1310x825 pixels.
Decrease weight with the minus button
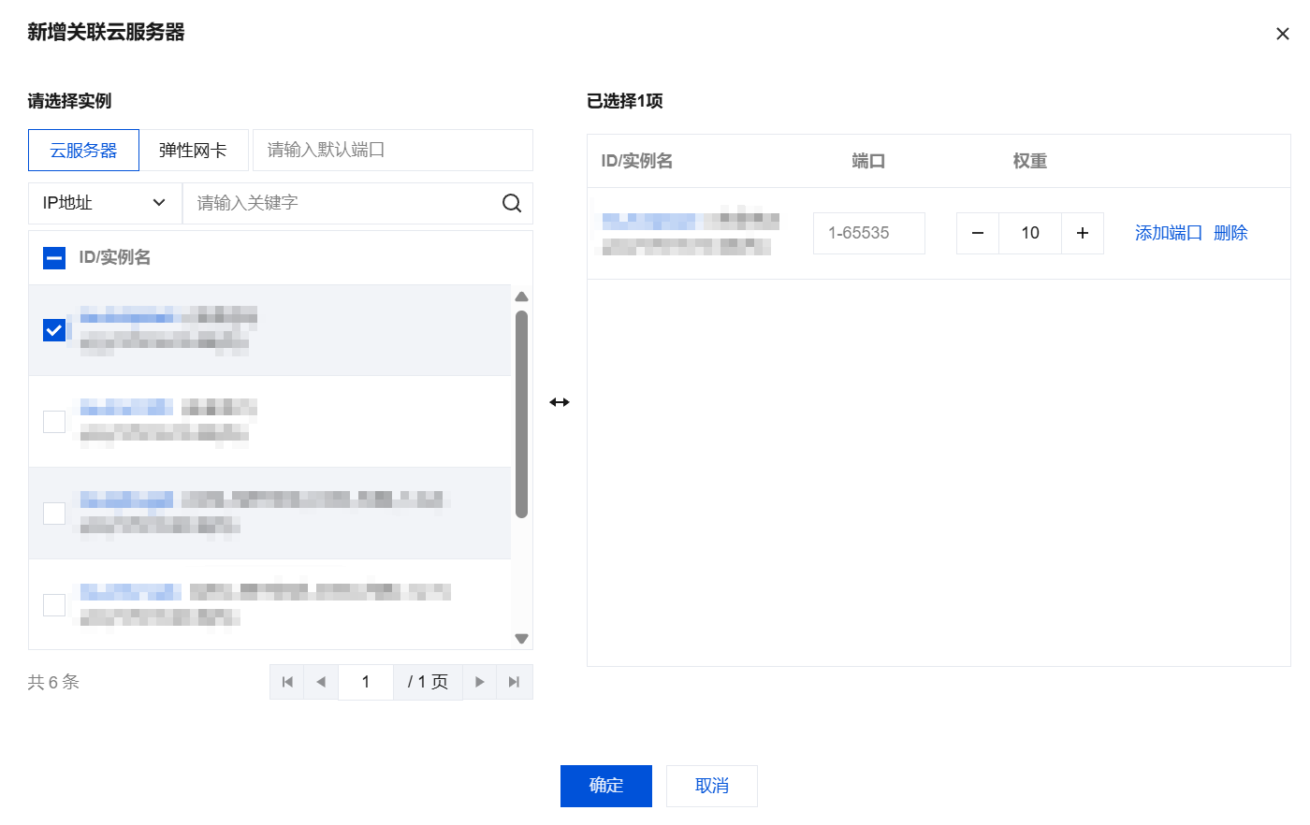(x=978, y=233)
